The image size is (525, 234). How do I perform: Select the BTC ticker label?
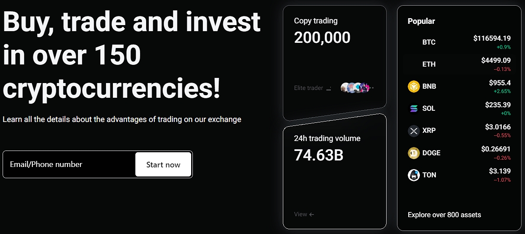click(x=429, y=42)
